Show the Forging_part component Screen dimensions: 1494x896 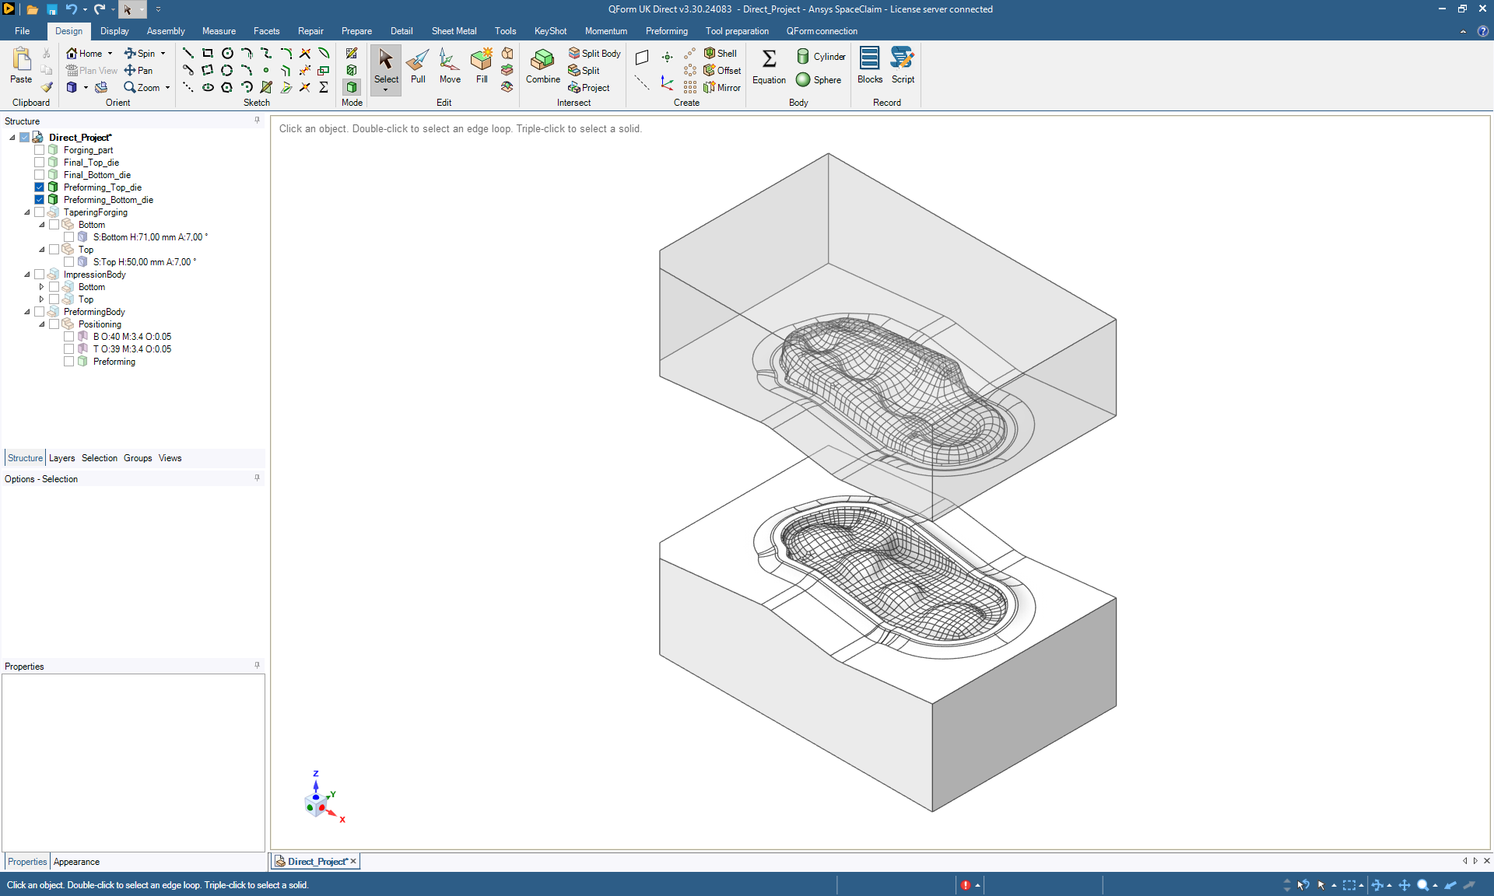40,150
